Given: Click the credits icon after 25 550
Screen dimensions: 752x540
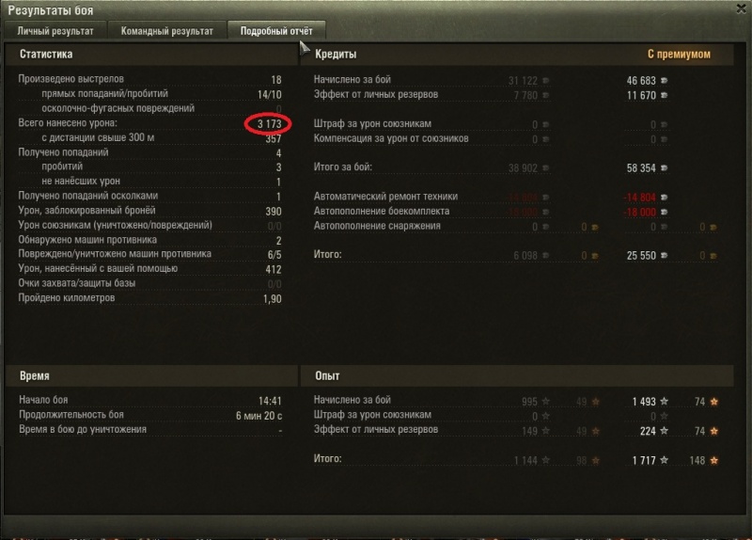Looking at the screenshot, I should click(x=665, y=255).
